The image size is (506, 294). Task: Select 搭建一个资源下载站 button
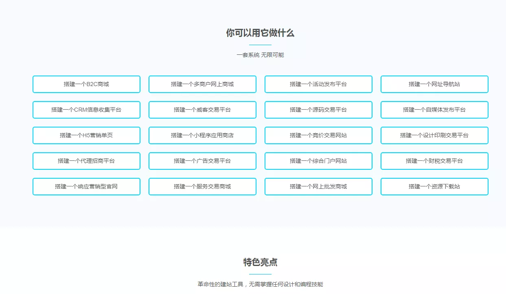pyautogui.click(x=434, y=186)
